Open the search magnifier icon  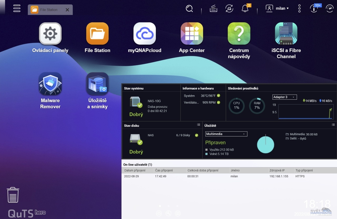coord(189,9)
